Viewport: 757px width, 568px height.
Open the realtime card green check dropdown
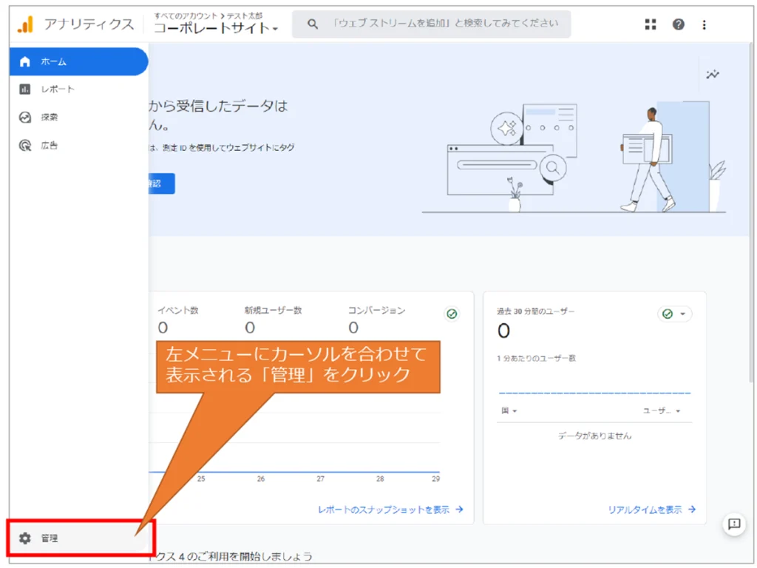coord(674,314)
